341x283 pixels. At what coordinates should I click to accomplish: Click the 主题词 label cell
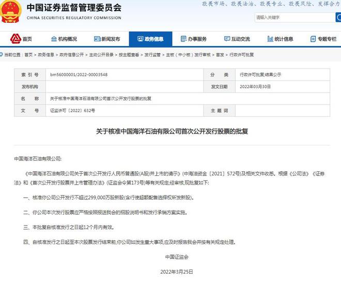tap(219, 111)
